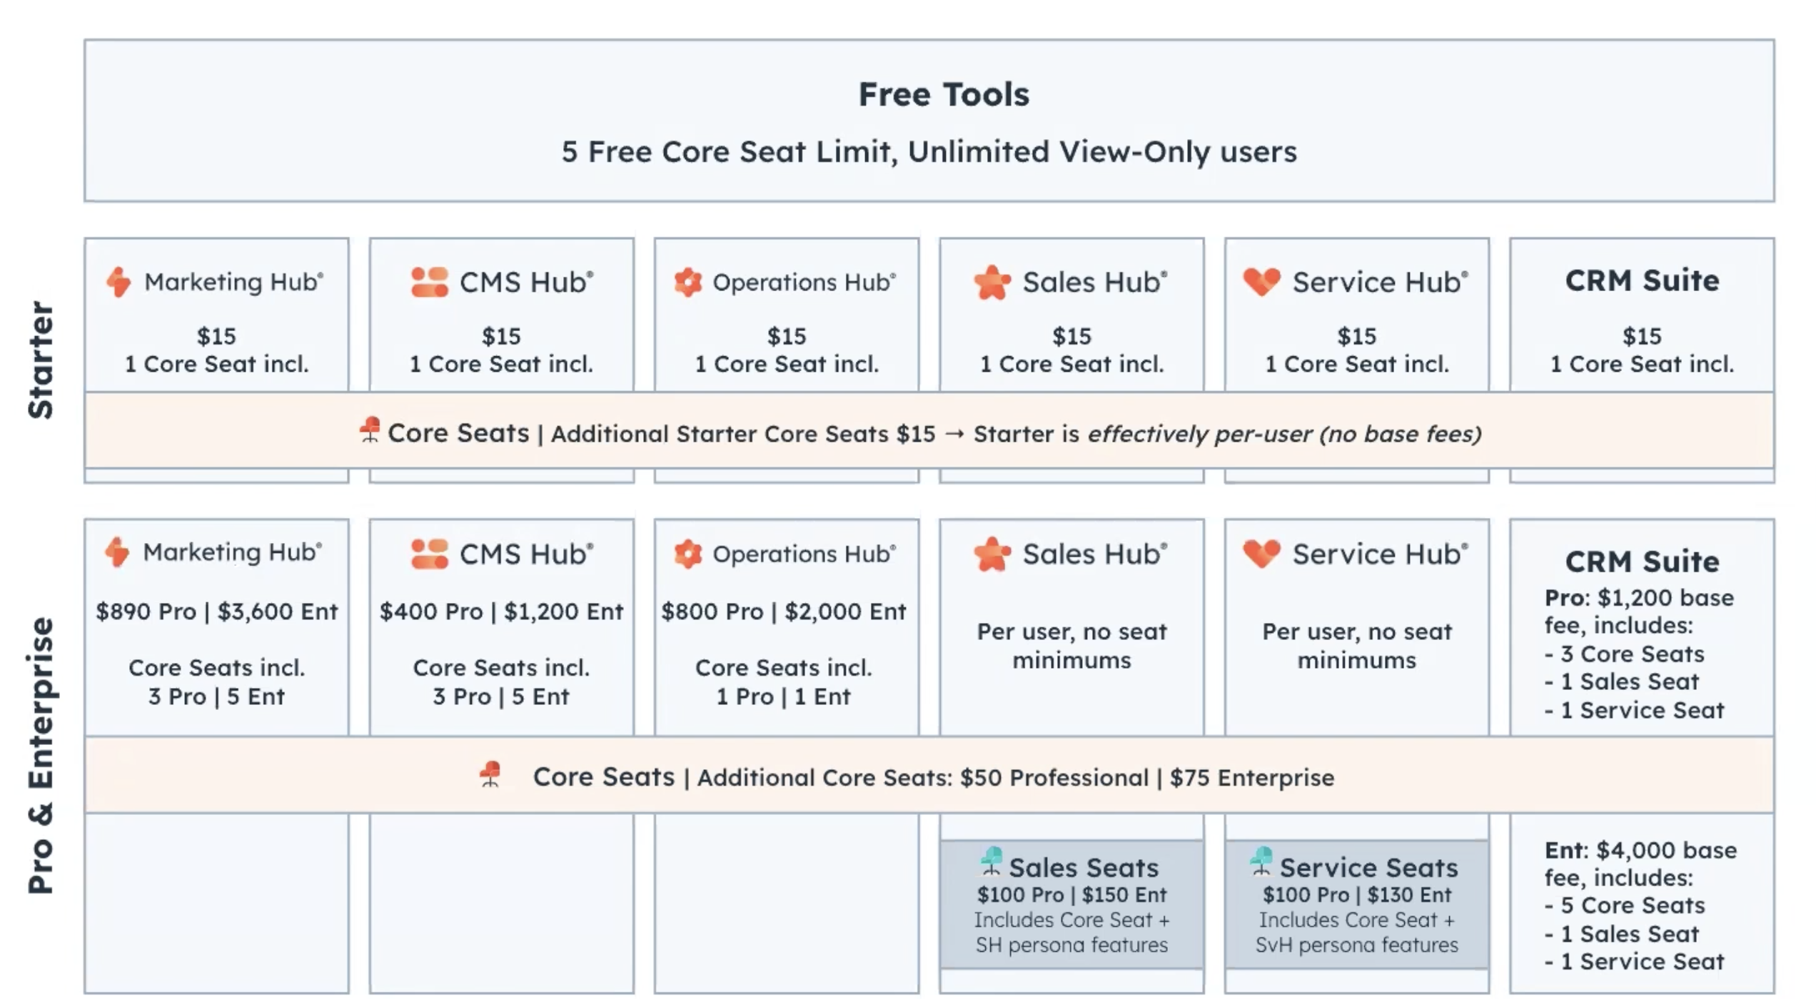This screenshot has height=999, width=1816.
Task: Click the Starter Sales Hub star icon
Action: (992, 282)
